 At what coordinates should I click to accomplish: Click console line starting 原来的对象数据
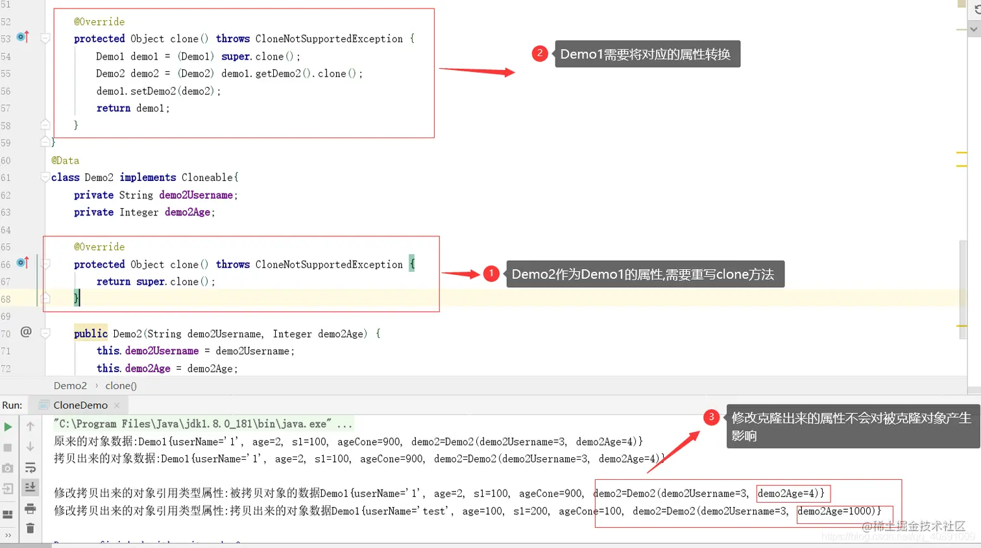tap(348, 442)
